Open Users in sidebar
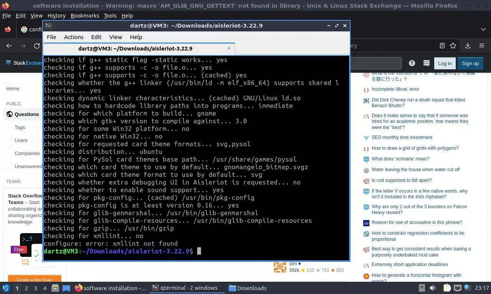Viewport: 491px width, 294px height. coord(21,140)
